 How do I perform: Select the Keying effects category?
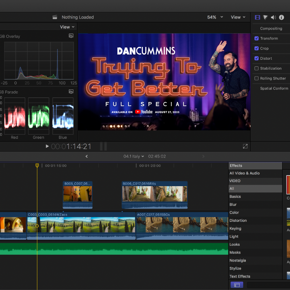pyautogui.click(x=235, y=229)
